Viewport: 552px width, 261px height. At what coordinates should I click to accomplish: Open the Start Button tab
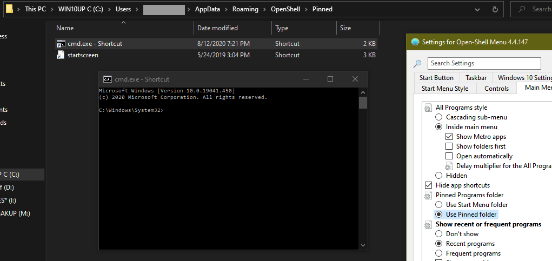436,78
